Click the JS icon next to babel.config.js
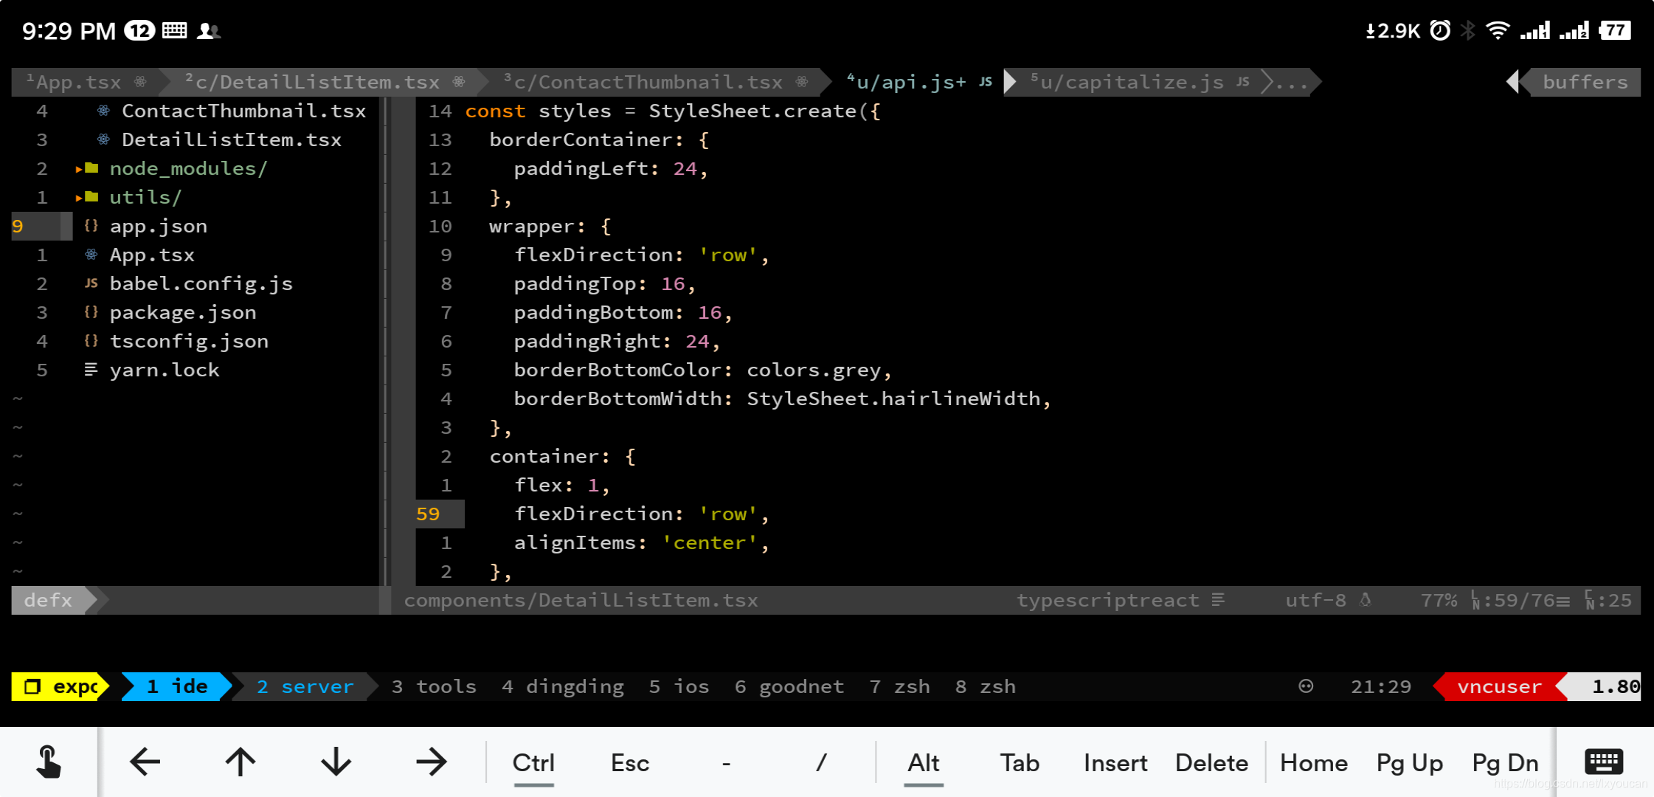This screenshot has height=797, width=1654. [x=91, y=283]
